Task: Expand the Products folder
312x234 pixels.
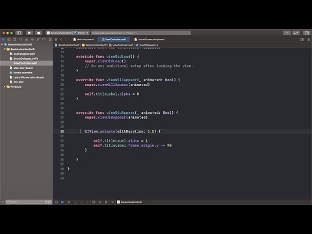Action: [5, 86]
